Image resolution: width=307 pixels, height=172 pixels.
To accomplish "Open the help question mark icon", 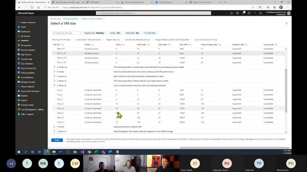I will coord(255,13).
